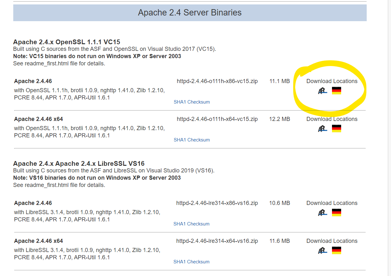Click Apache 2.4.46 x64 title under OpenSSL section
The image size is (391, 276).
[39, 119]
